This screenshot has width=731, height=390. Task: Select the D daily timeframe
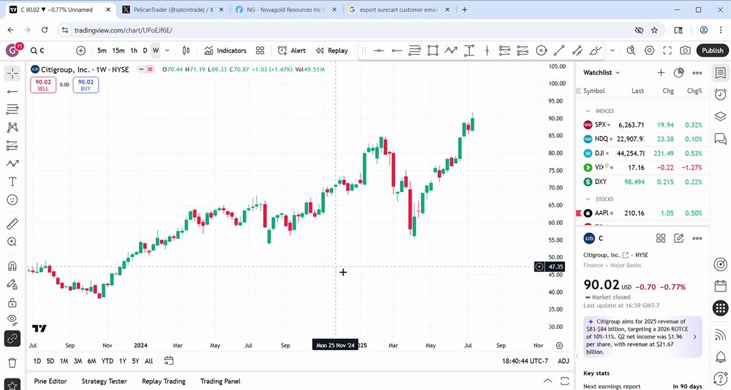(x=145, y=51)
